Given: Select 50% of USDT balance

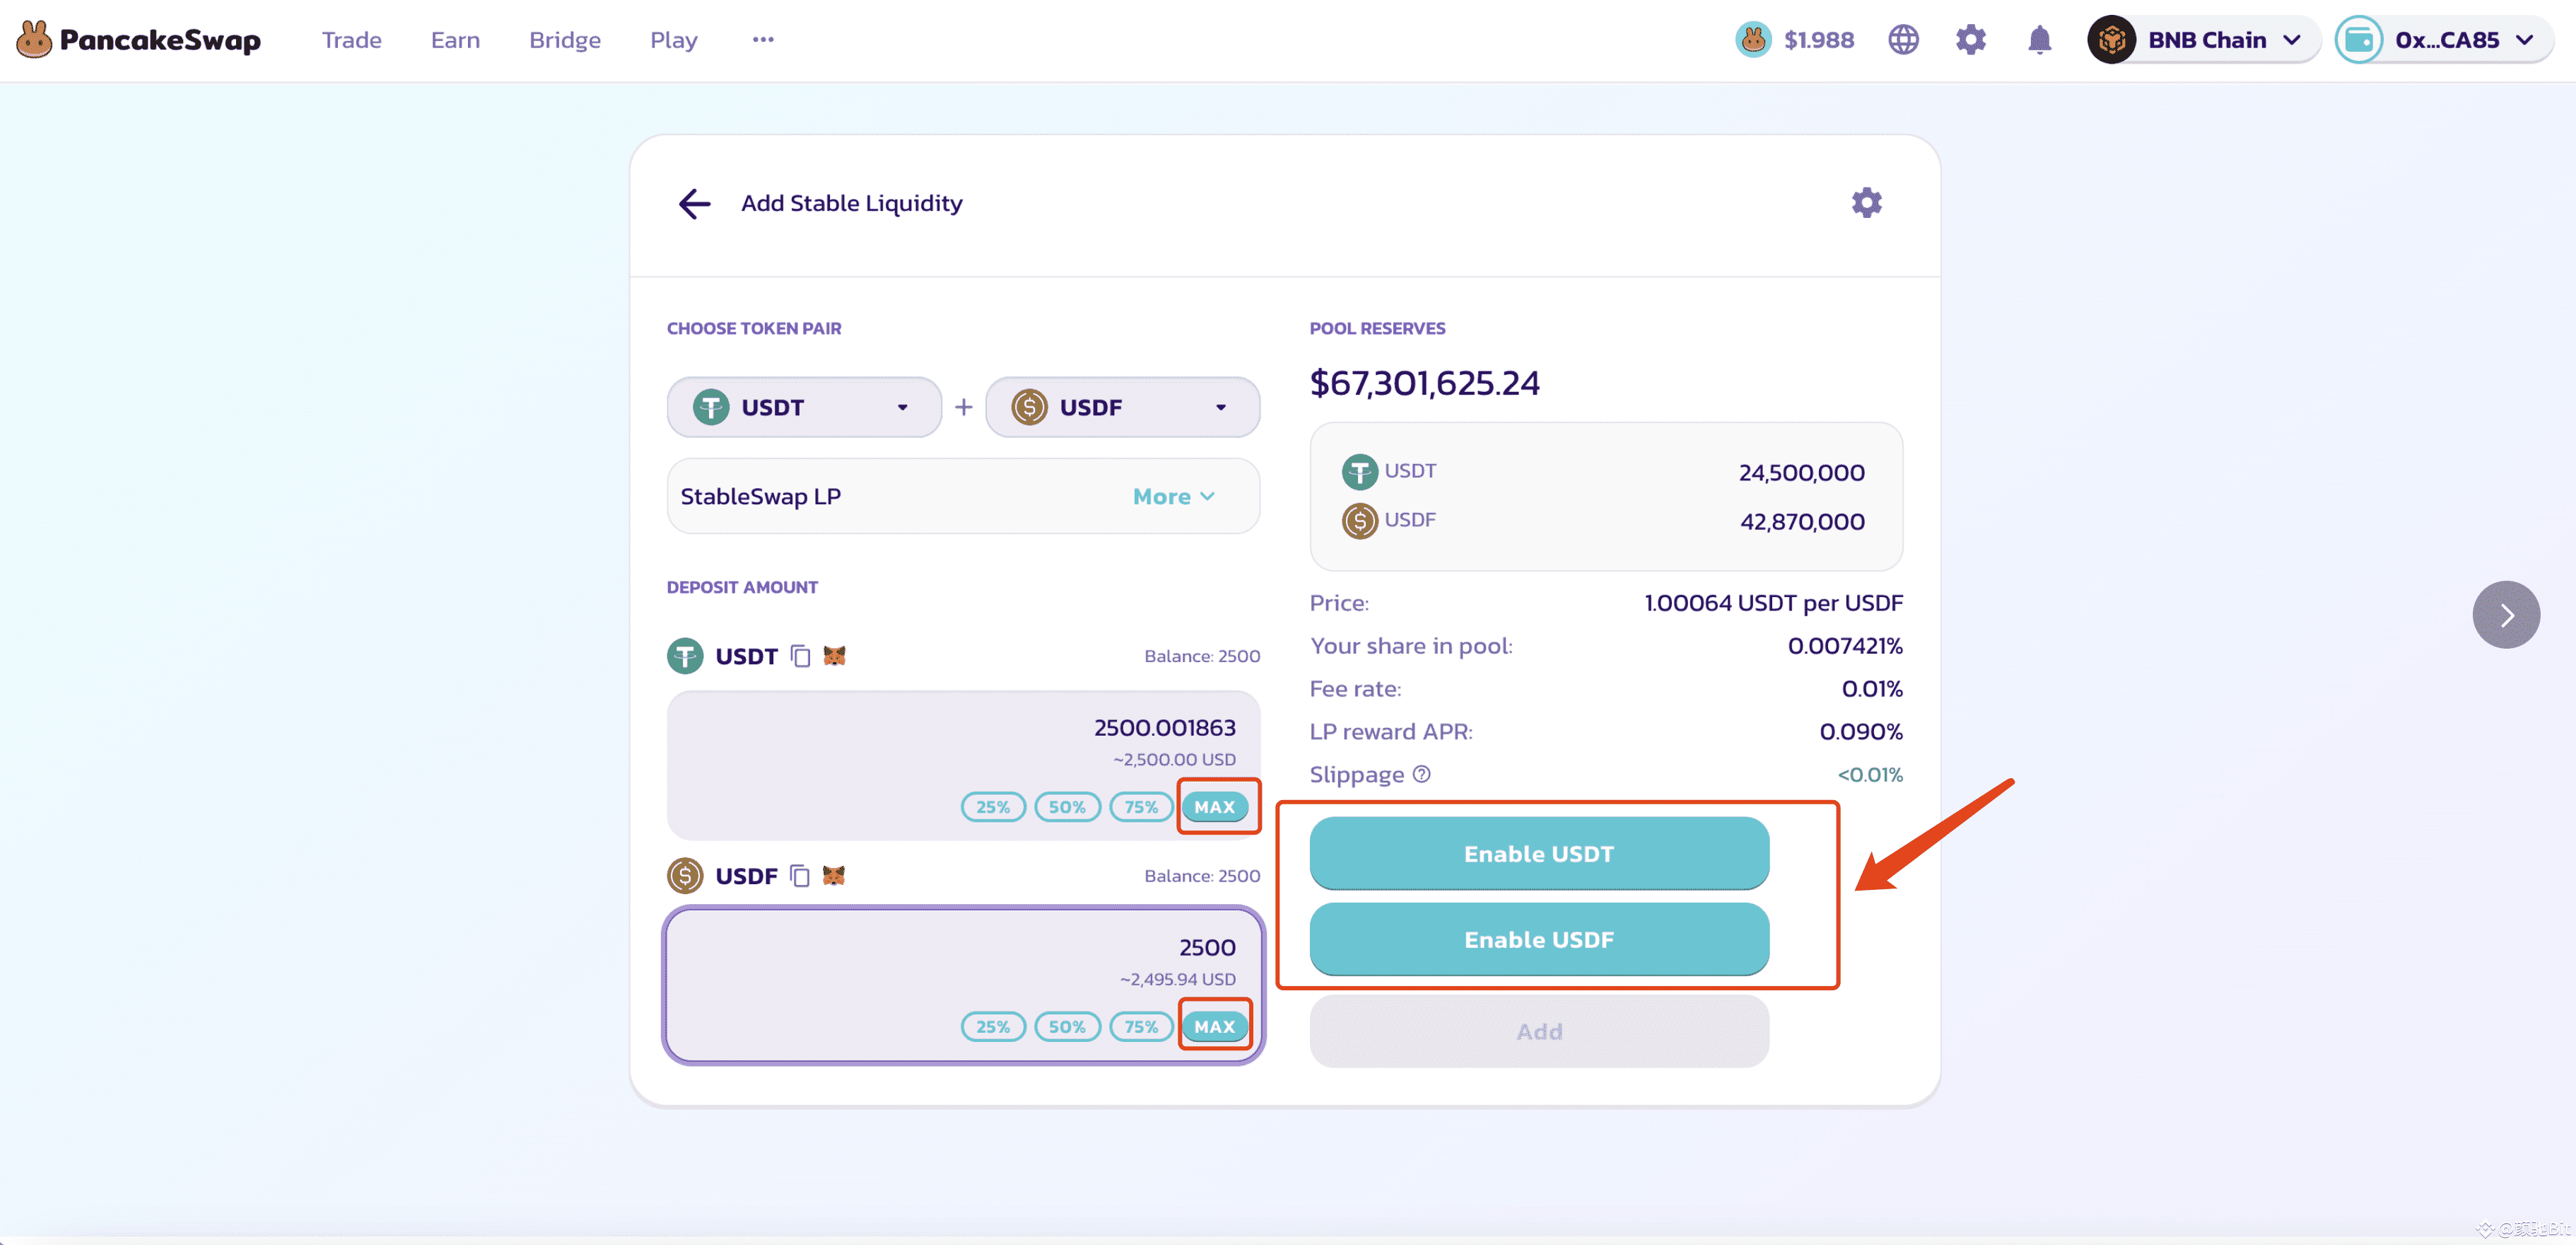Looking at the screenshot, I should coord(1067,806).
